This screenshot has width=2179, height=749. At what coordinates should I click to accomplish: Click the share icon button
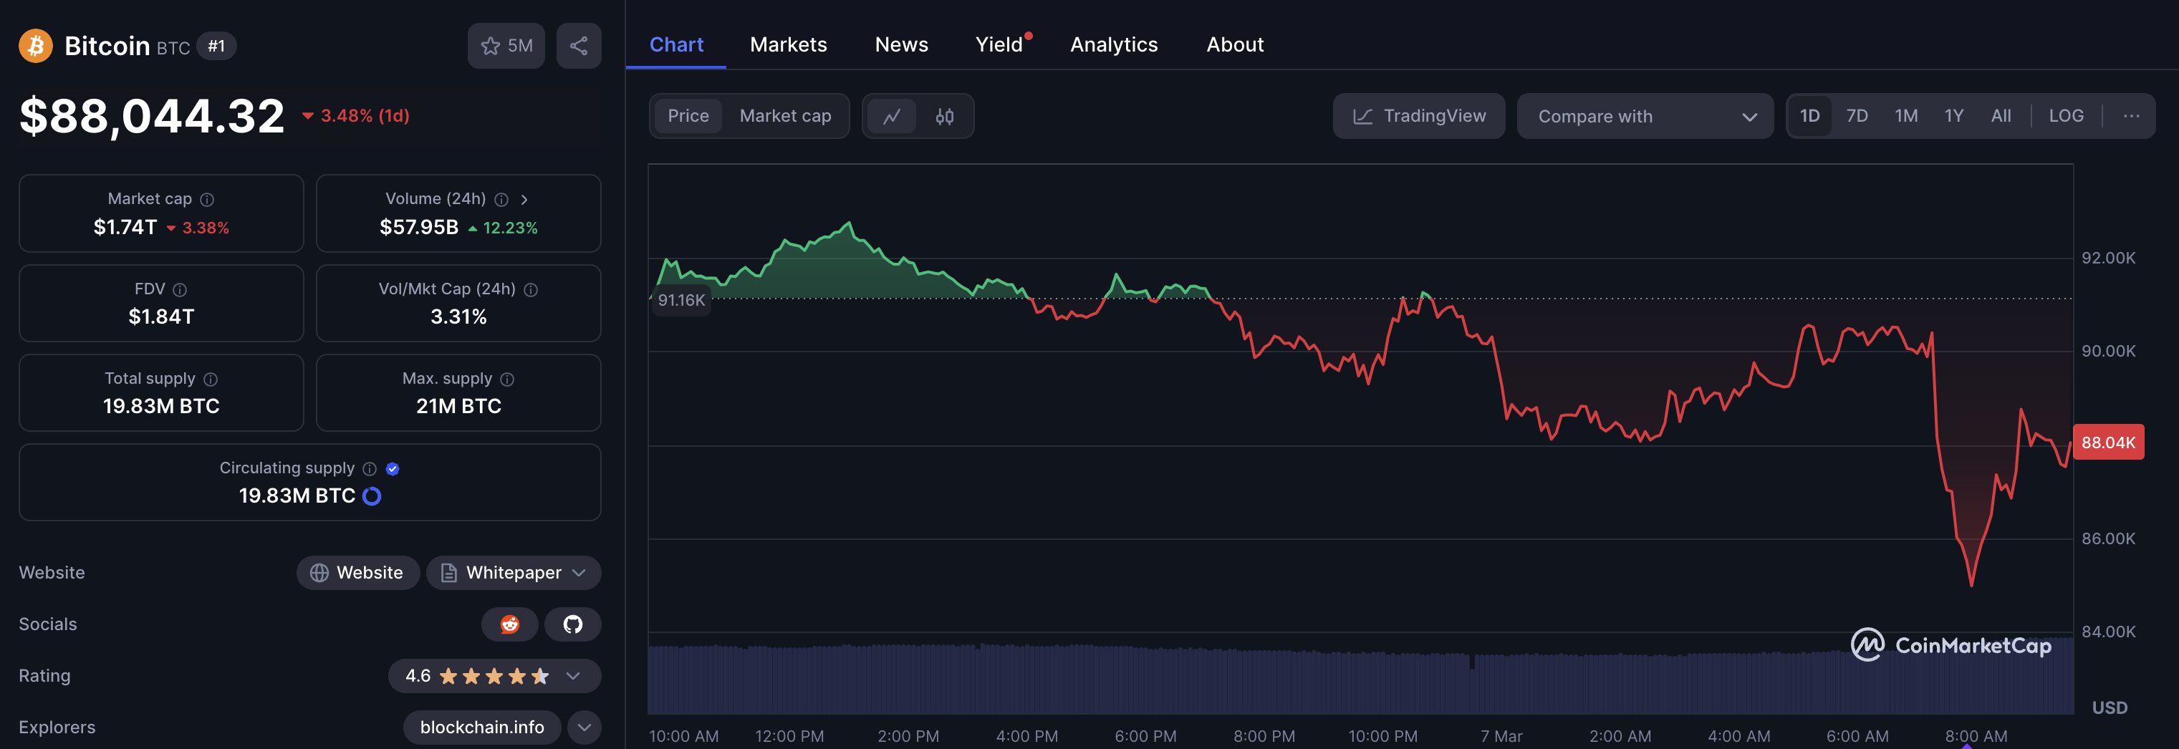point(579,46)
